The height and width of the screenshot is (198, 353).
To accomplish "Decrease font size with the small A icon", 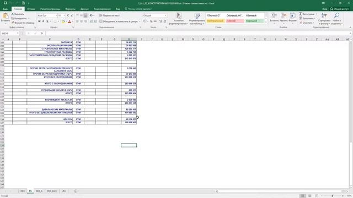I will [x=72, y=15].
